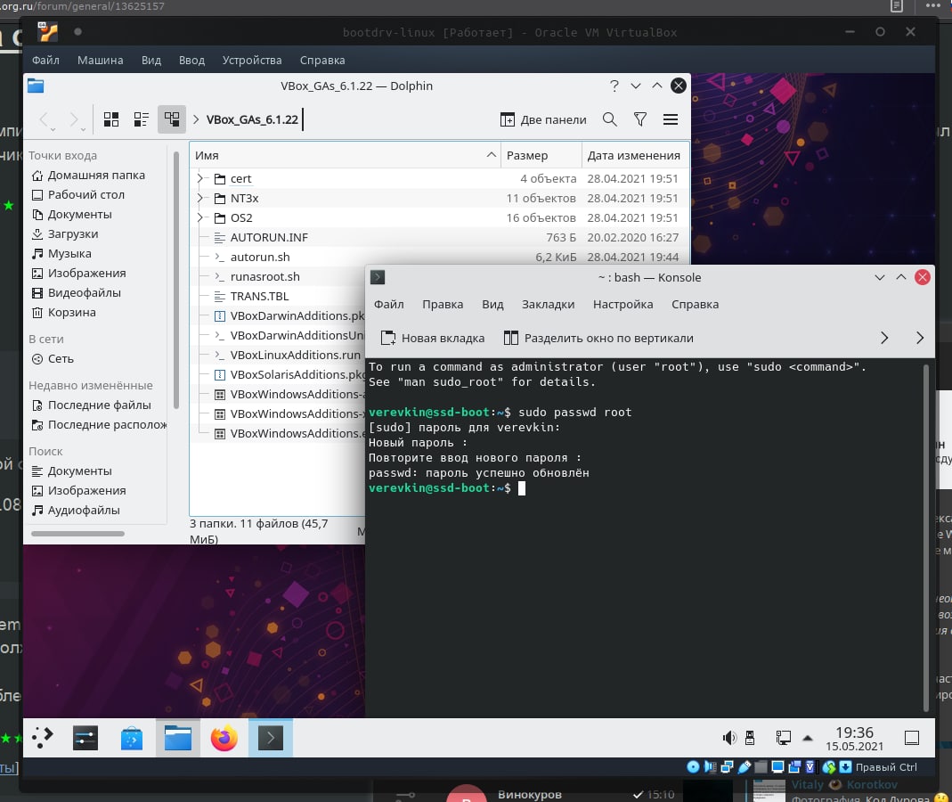Open Музыка in places panel
952x802 pixels.
[61, 253]
